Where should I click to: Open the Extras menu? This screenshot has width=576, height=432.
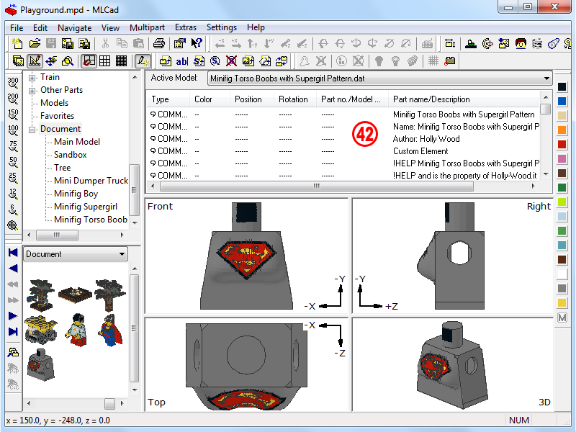(x=186, y=27)
